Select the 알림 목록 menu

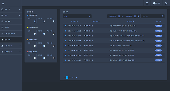coord(11,40)
